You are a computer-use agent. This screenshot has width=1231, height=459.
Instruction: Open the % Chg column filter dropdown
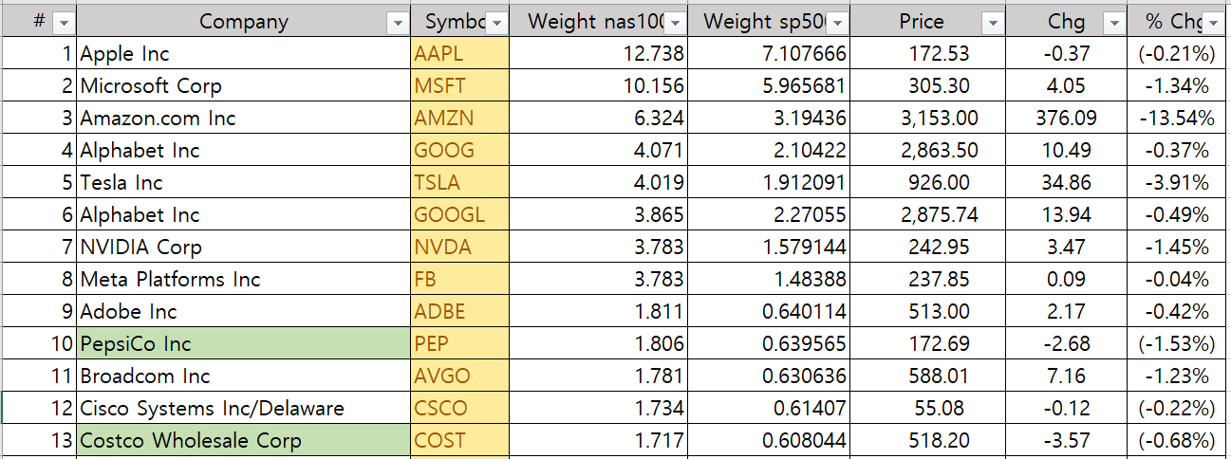(1213, 23)
